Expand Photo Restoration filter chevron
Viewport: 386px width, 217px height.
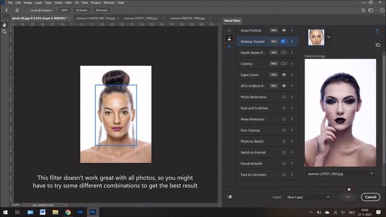pyautogui.click(x=292, y=97)
